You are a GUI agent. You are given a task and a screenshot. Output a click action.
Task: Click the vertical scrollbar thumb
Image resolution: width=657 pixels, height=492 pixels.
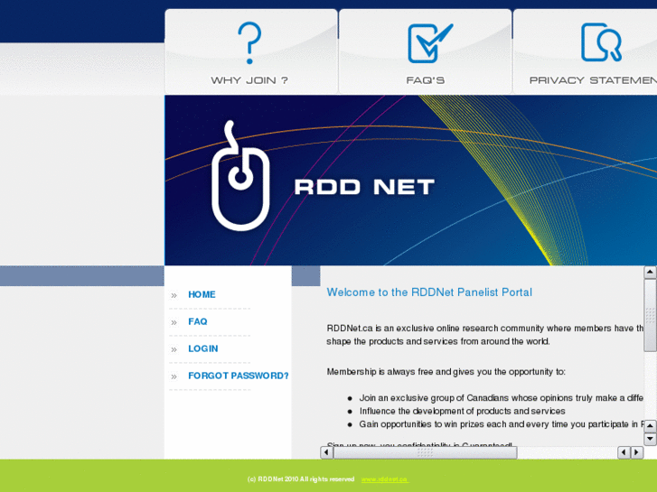650,315
